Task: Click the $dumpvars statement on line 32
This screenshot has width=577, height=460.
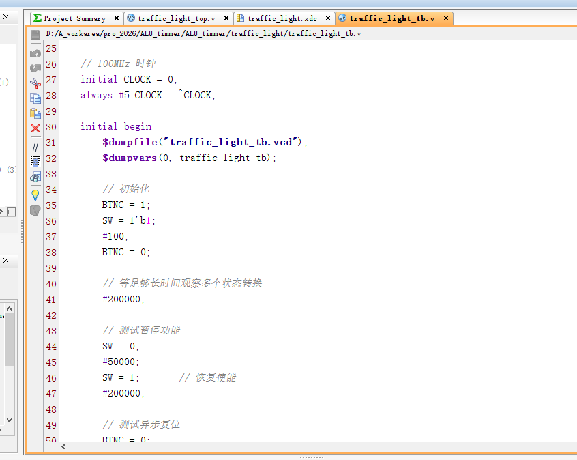Action: click(189, 158)
